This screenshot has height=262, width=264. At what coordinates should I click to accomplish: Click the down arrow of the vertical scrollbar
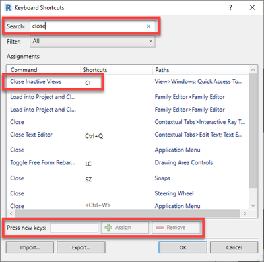253,206
